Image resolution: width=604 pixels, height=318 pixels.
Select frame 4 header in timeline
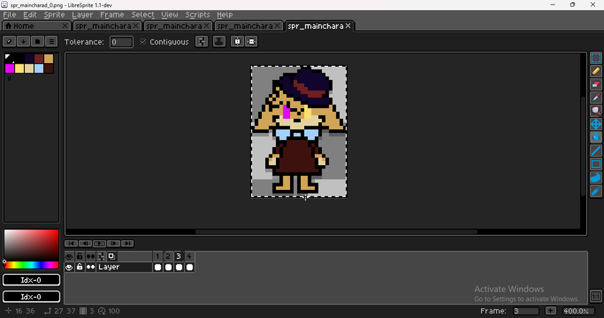click(x=189, y=256)
